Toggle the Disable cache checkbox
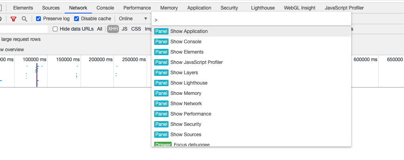 pos(77,19)
